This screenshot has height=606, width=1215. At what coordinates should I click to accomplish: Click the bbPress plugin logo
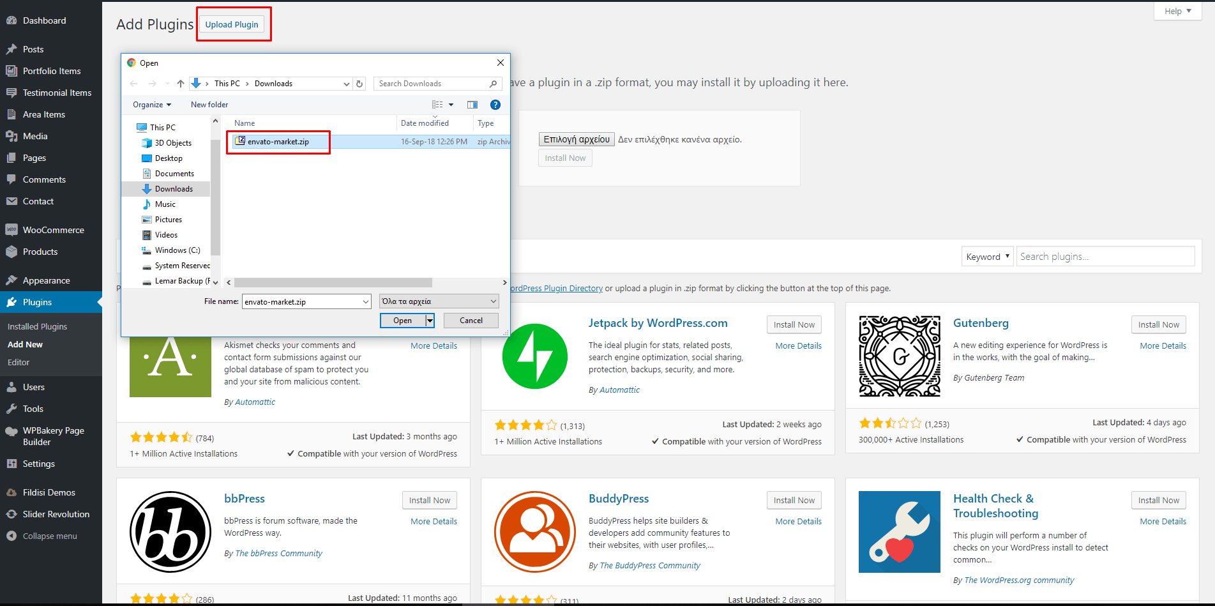tap(170, 532)
